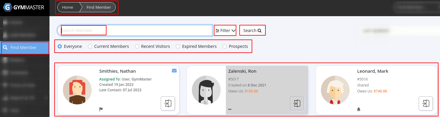440x117 pixels.
Task: Select Expired Members filter option
Action: (196, 46)
